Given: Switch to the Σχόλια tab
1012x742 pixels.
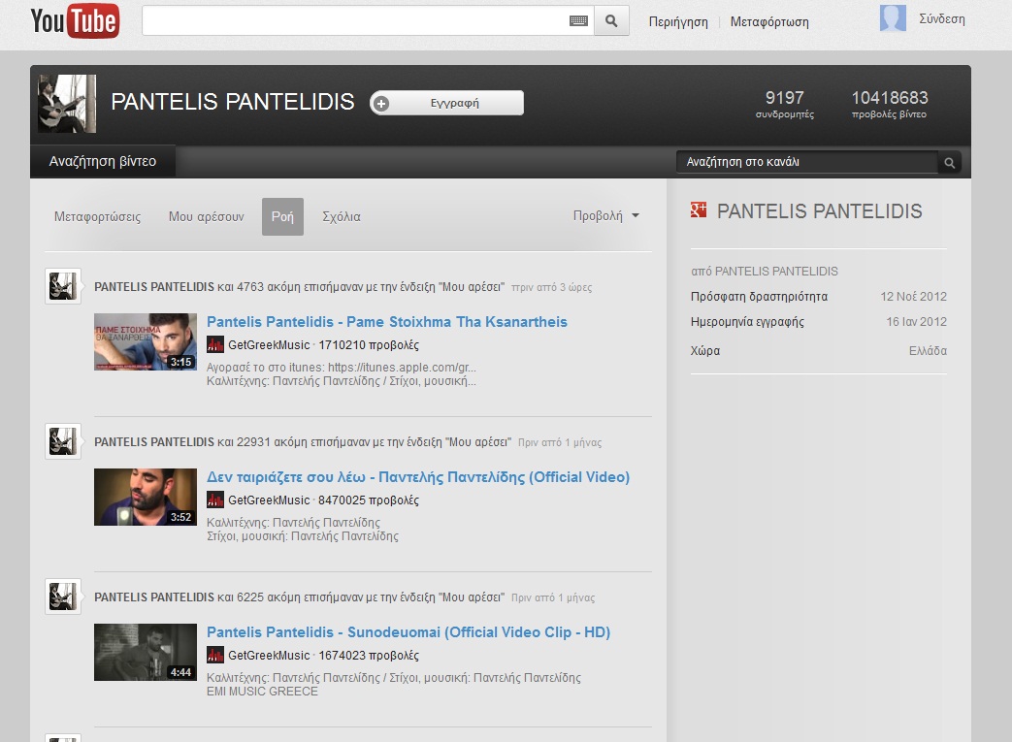Looking at the screenshot, I should point(342,217).
